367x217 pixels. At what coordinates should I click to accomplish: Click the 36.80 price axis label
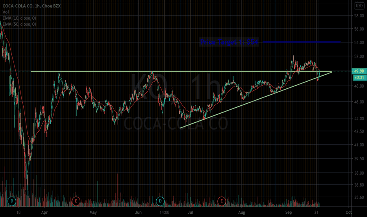359,185
